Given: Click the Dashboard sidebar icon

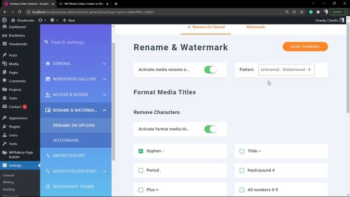Looking at the screenshot, I should pos(4,27).
